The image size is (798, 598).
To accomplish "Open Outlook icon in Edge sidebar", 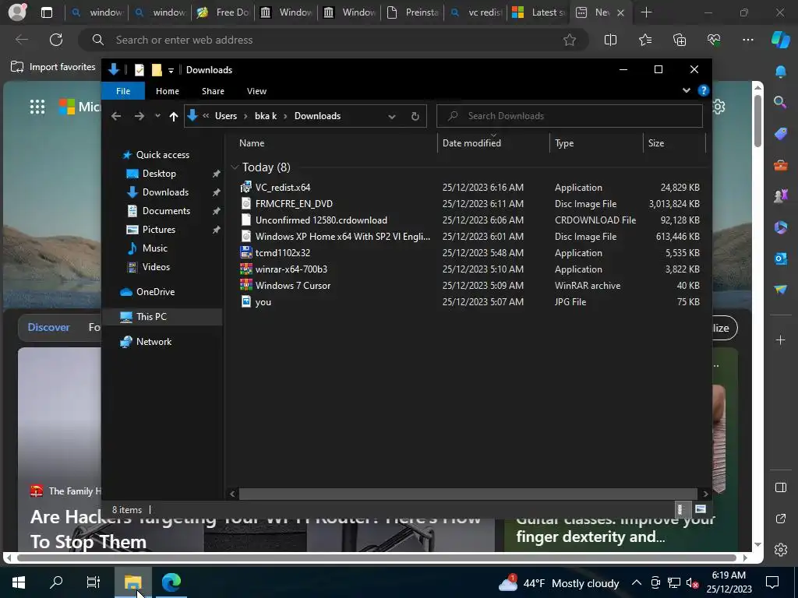I will pyautogui.click(x=780, y=259).
